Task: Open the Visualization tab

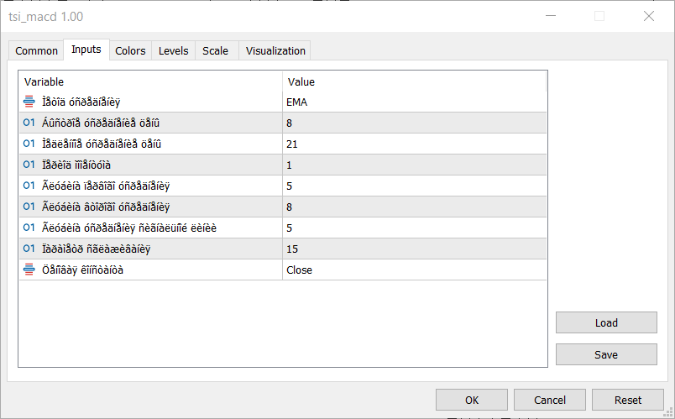Action: click(275, 51)
